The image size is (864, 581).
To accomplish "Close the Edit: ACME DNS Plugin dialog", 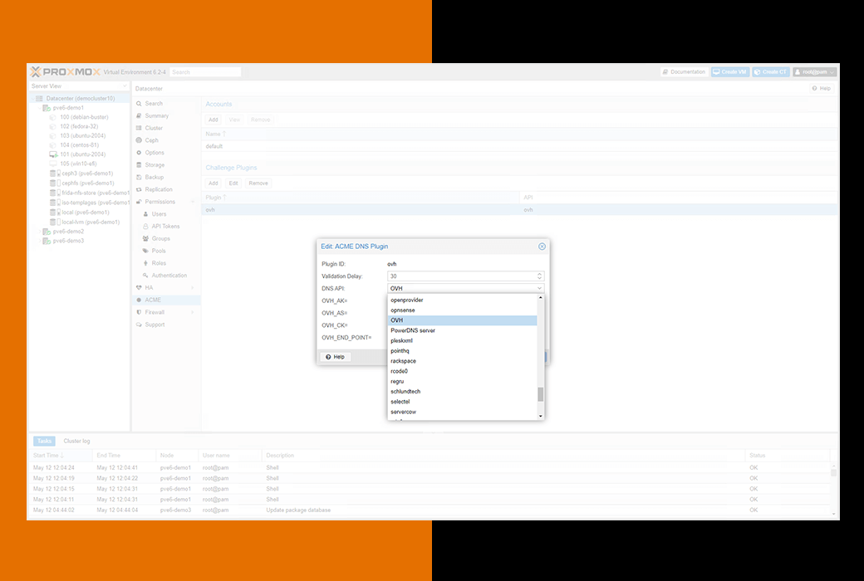I will click(x=542, y=247).
